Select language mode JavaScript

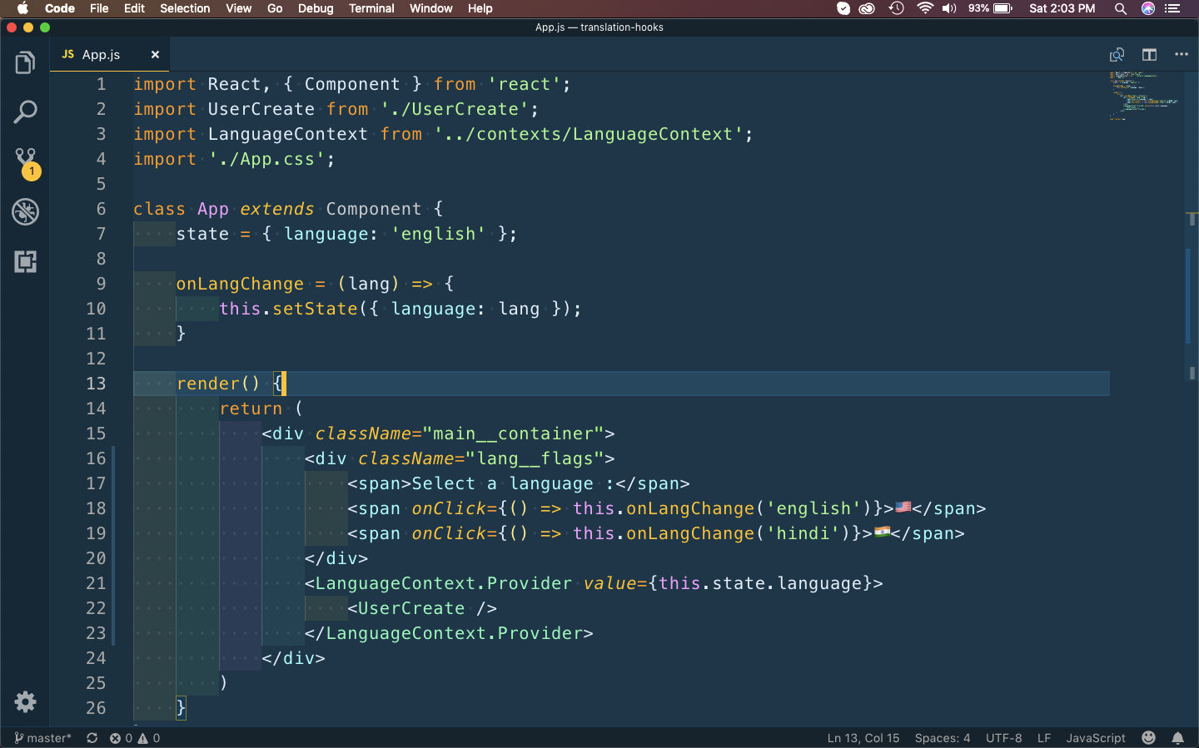1096,738
